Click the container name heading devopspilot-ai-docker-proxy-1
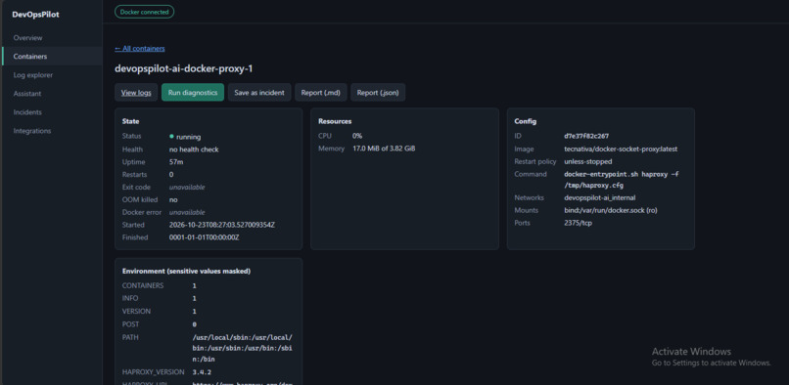The height and width of the screenshot is (385, 789). coord(184,68)
